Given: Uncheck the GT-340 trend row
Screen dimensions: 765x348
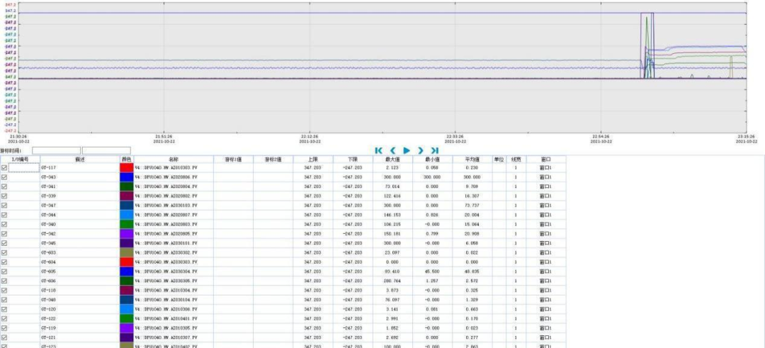Looking at the screenshot, I should (x=4, y=224).
